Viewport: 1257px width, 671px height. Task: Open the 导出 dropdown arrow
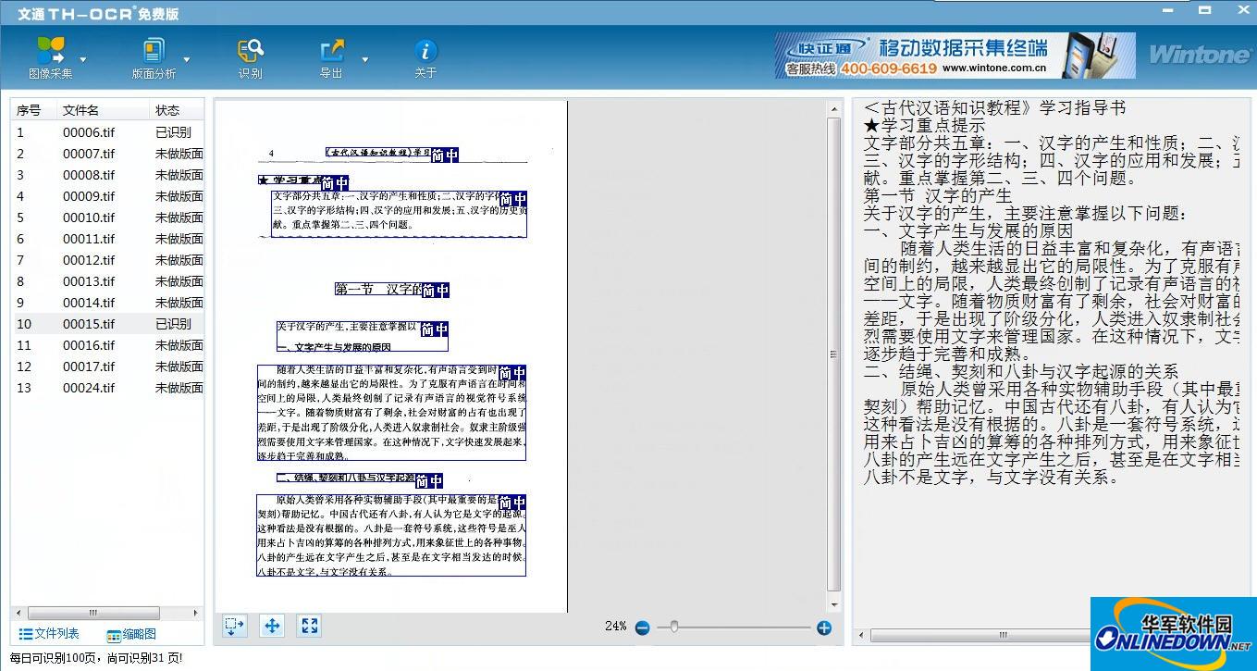point(364,59)
